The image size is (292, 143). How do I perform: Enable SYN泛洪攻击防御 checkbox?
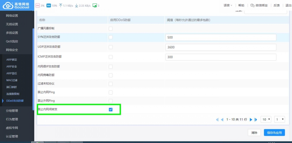point(111,37)
